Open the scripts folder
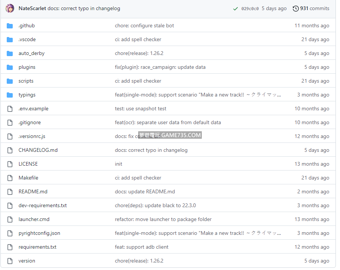This screenshot has width=340, height=270. (x=26, y=81)
